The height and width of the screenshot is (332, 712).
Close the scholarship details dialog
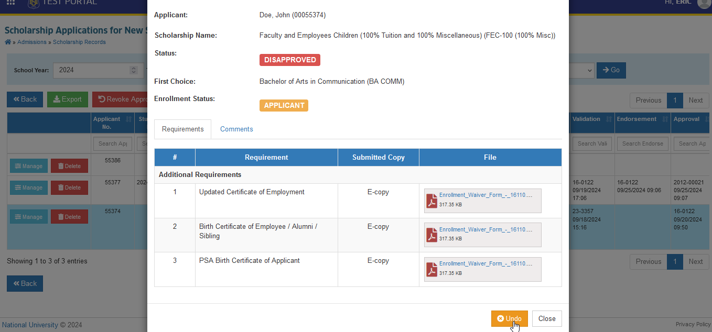point(547,318)
